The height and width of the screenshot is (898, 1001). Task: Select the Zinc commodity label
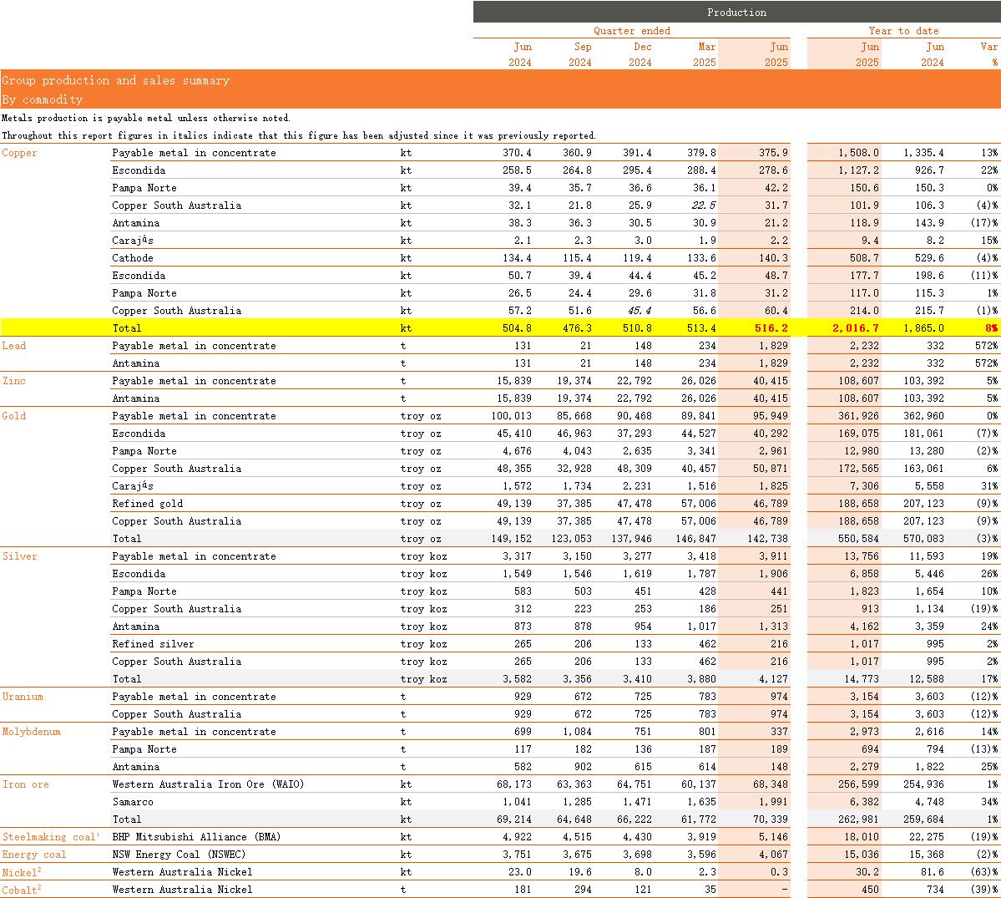pos(14,381)
